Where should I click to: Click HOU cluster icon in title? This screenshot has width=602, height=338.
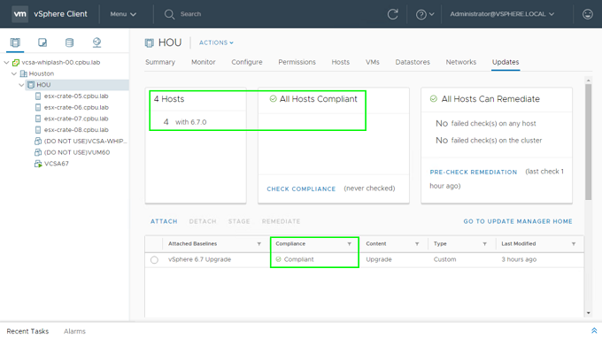[150, 42]
